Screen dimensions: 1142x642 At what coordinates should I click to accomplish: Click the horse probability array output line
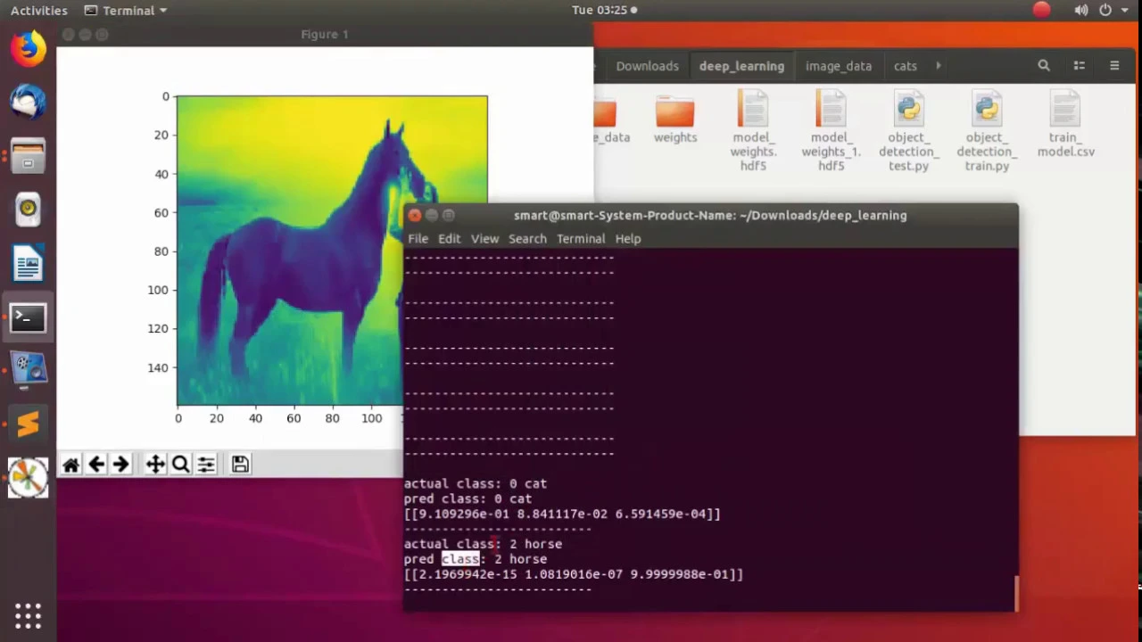[x=574, y=574]
